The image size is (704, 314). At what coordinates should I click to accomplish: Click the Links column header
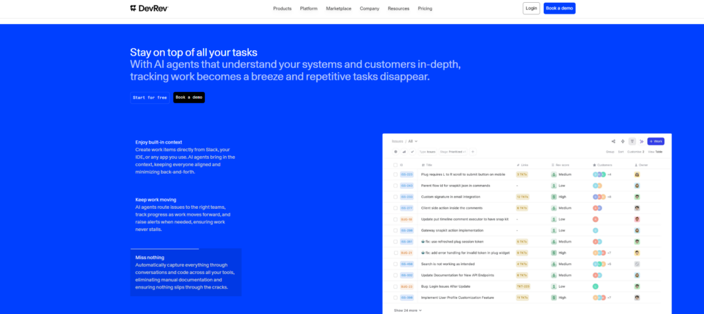tap(522, 165)
